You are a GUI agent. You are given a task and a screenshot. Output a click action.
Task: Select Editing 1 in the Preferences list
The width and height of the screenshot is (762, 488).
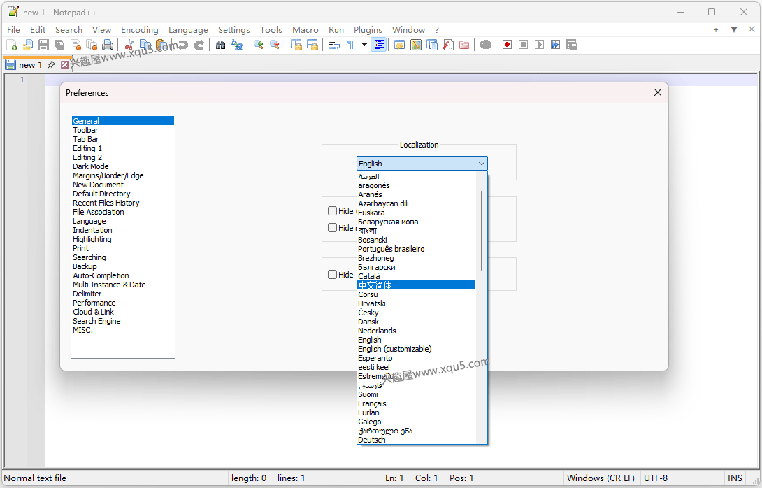(x=122, y=148)
